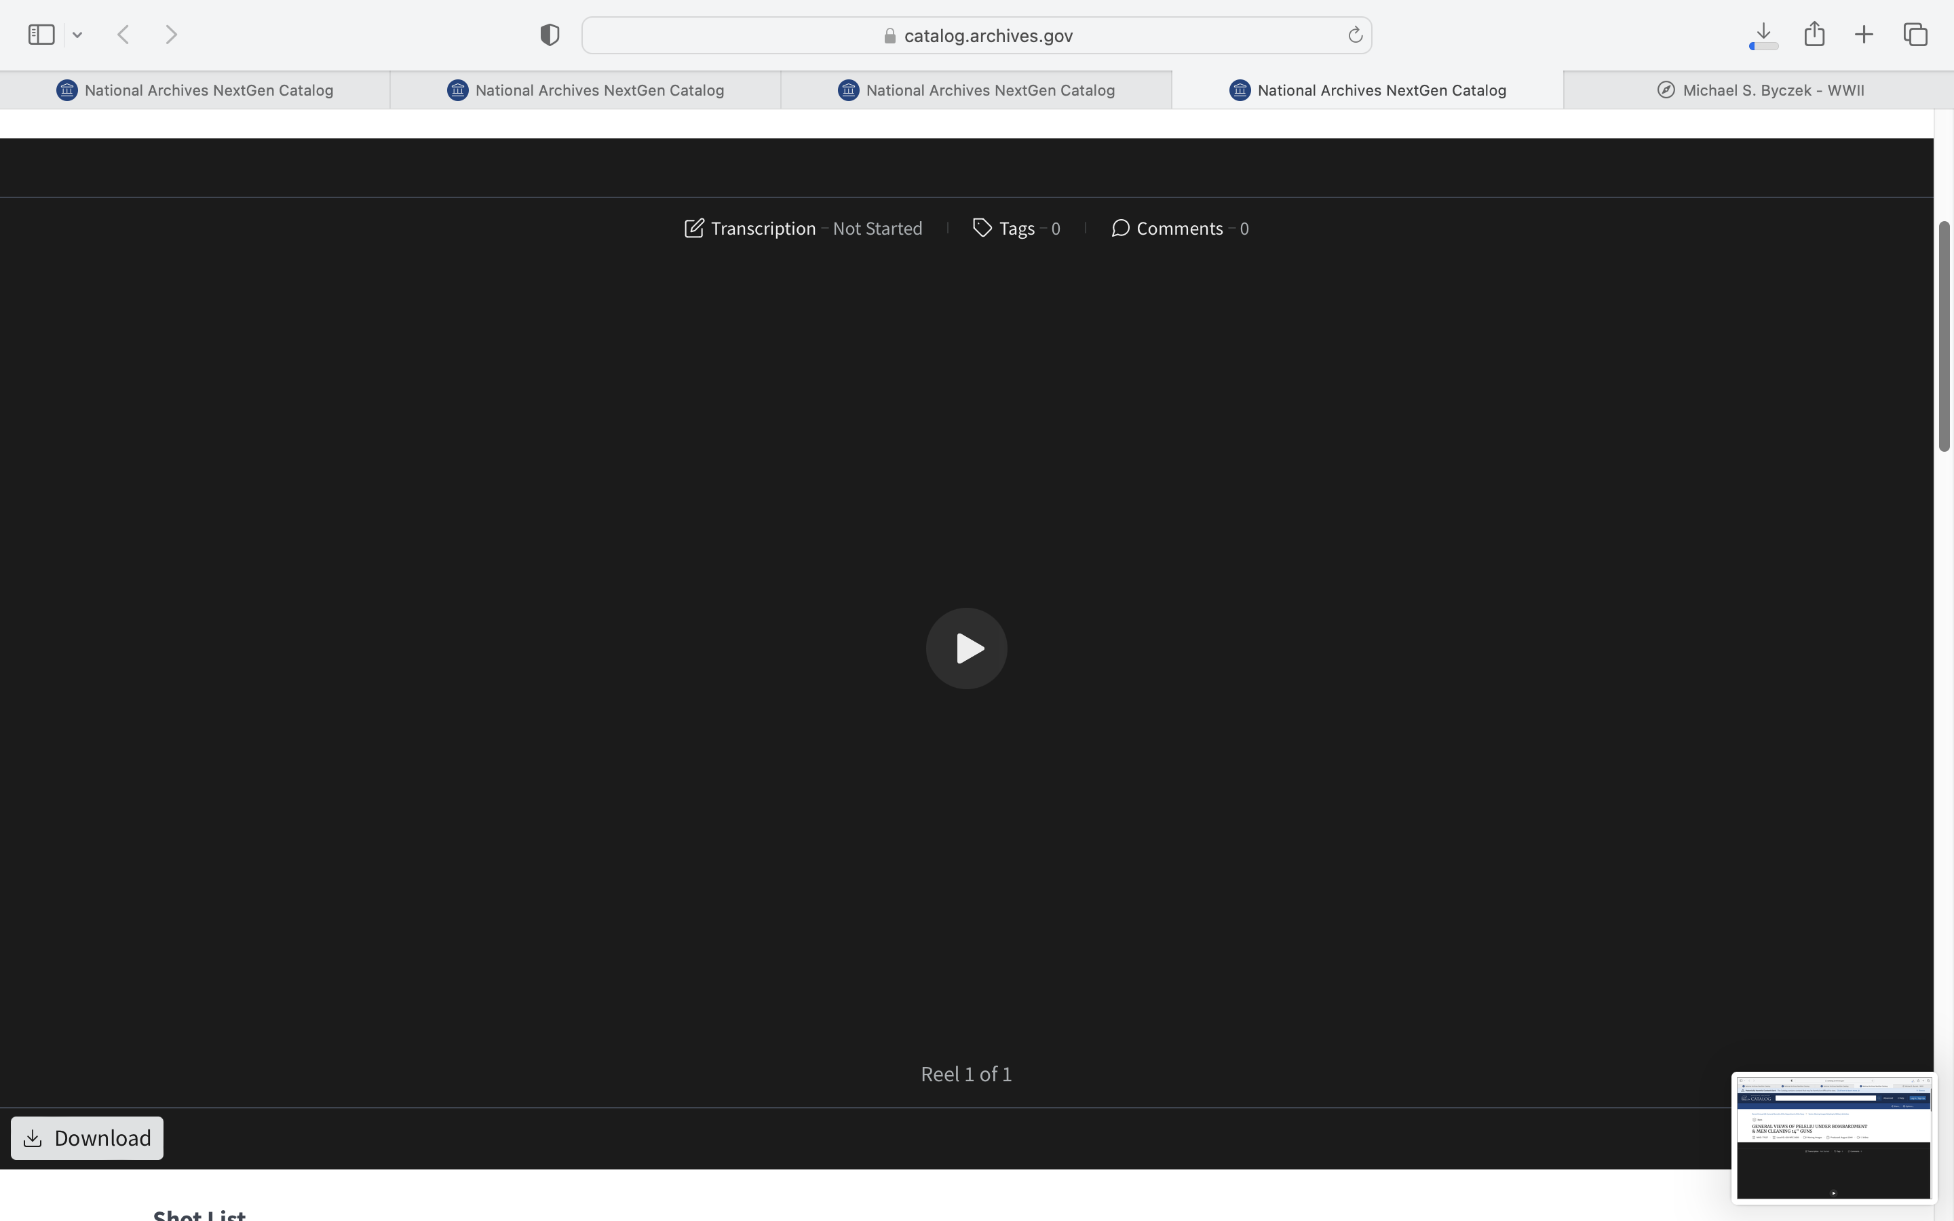Show Safari sidebar
The height and width of the screenshot is (1221, 1954).
pos(41,35)
